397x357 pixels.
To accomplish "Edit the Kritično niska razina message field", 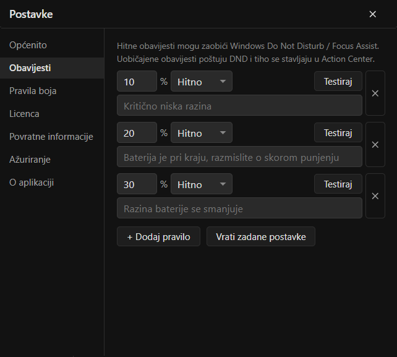I will coord(239,105).
